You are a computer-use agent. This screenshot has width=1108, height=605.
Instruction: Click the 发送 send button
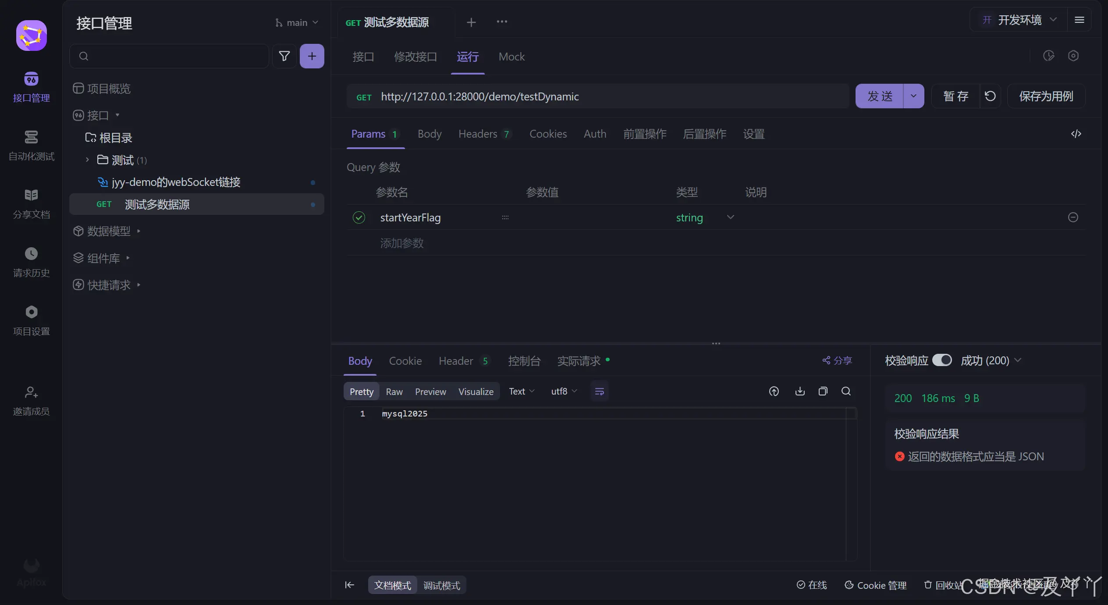tap(879, 96)
